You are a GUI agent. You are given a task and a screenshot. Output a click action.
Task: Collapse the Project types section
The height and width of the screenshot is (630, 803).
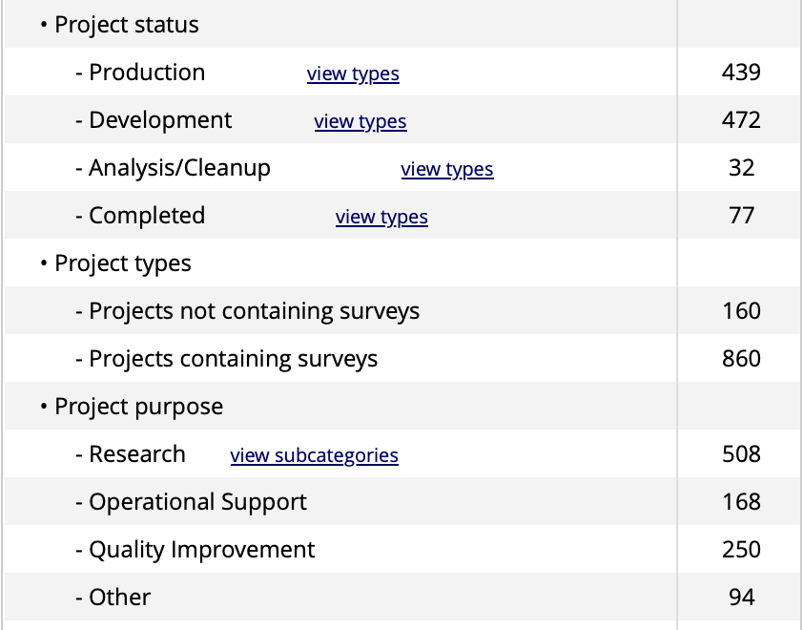[123, 263]
